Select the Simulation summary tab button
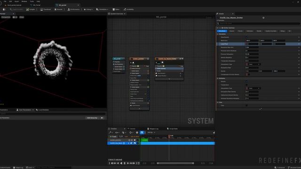The width and height of the screenshot is (301, 169). tap(222, 31)
